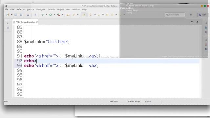Screen dimensions: 210x118
Task: Click in the Quick Access search field
Action: [175, 15]
